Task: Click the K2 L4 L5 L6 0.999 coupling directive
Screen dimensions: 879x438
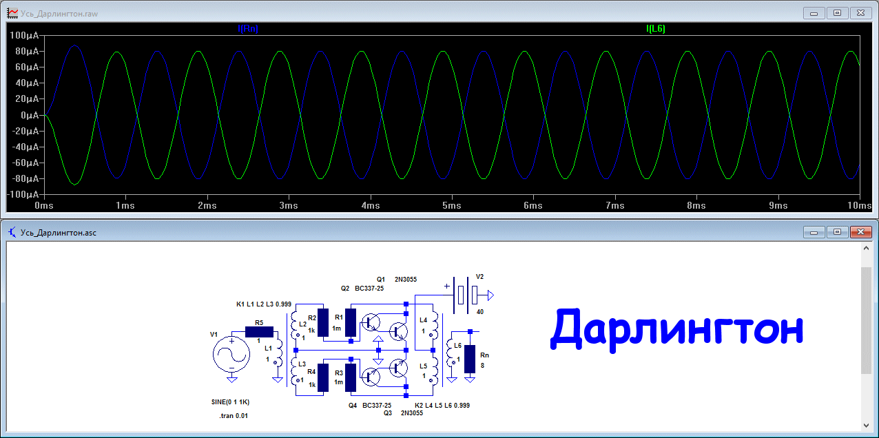Action: (x=442, y=406)
